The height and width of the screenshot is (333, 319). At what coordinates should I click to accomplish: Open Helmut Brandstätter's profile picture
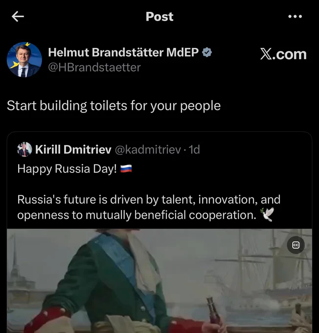pyautogui.click(x=24, y=60)
